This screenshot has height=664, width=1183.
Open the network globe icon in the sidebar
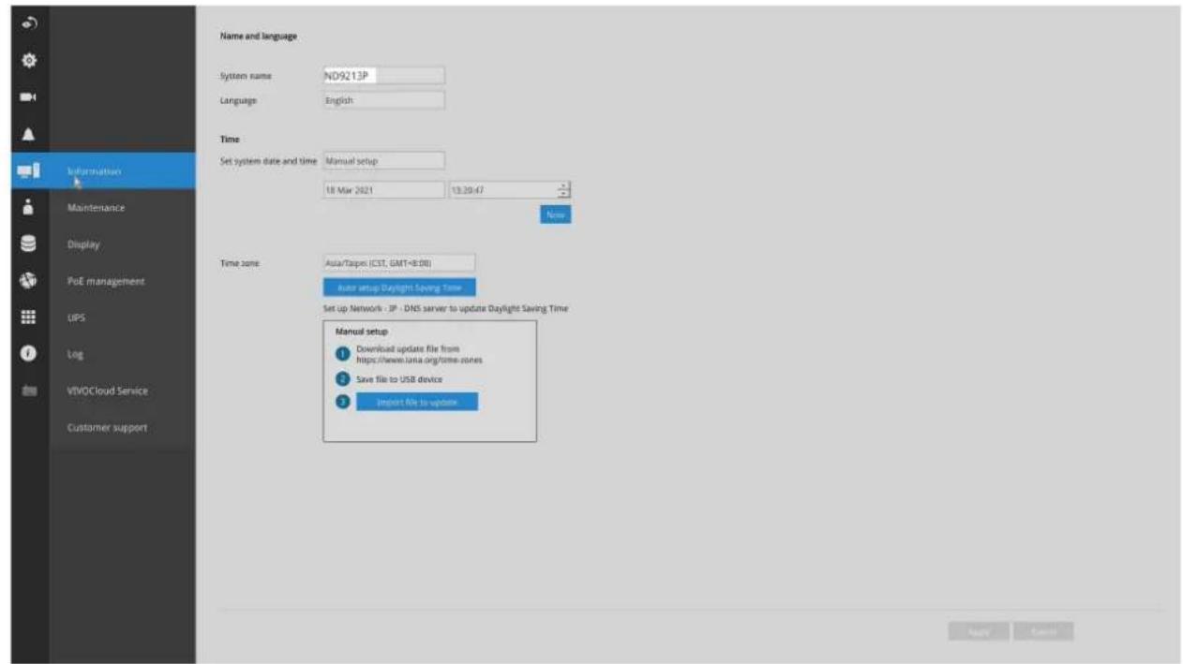point(29,281)
